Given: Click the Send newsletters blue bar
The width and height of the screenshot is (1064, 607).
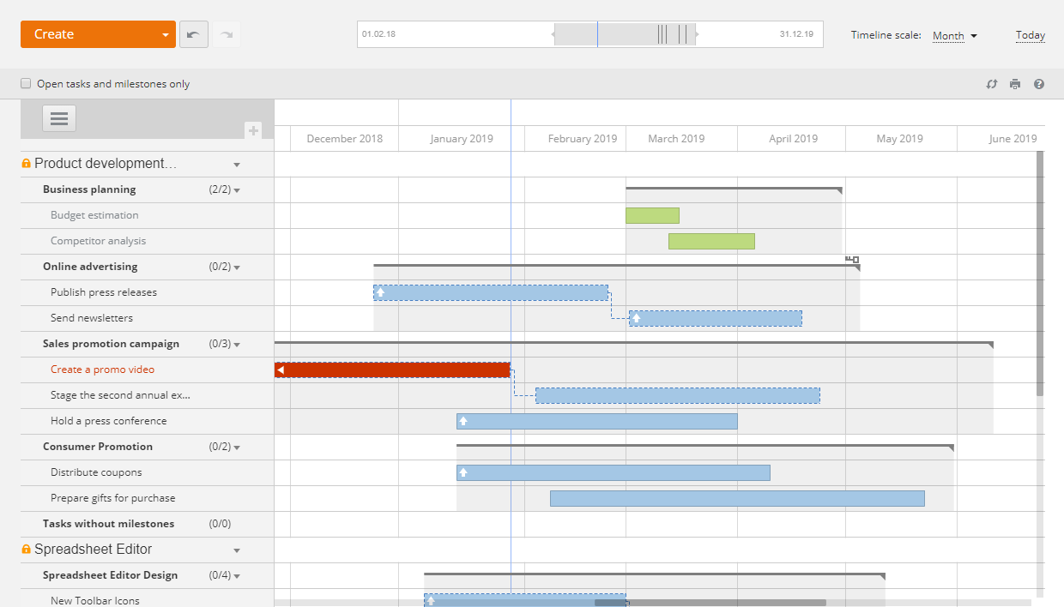Looking at the screenshot, I should 716,318.
